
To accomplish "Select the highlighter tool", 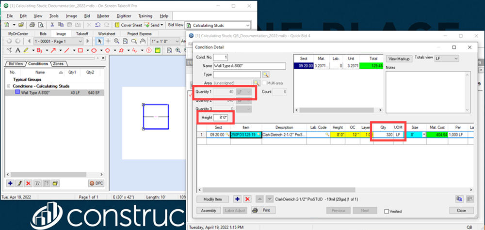I will 26,50.
